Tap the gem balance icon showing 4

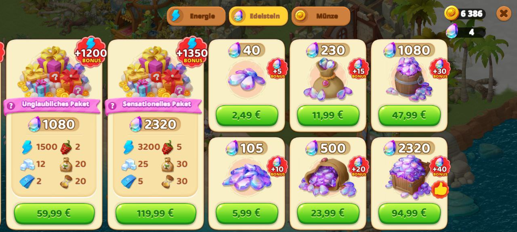(x=452, y=31)
